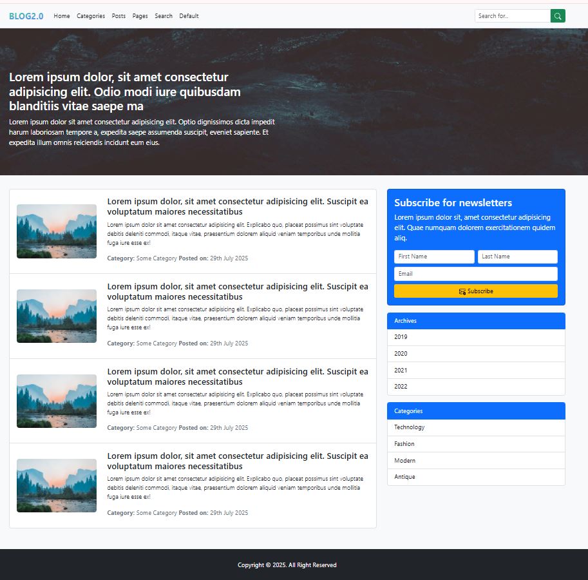This screenshot has width=588, height=580.
Task: Click the First Name input box
Action: point(433,256)
